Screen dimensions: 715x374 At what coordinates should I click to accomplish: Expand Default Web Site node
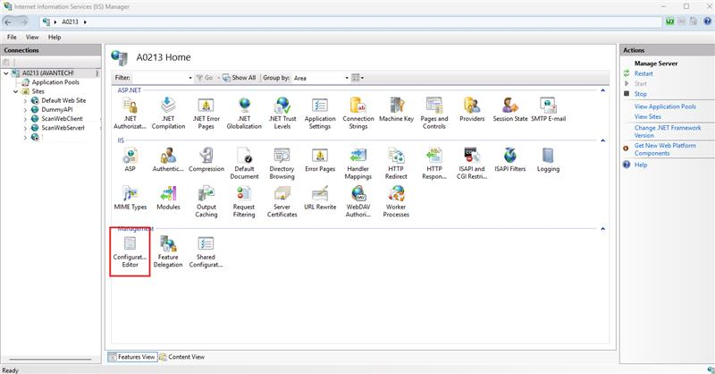click(25, 101)
